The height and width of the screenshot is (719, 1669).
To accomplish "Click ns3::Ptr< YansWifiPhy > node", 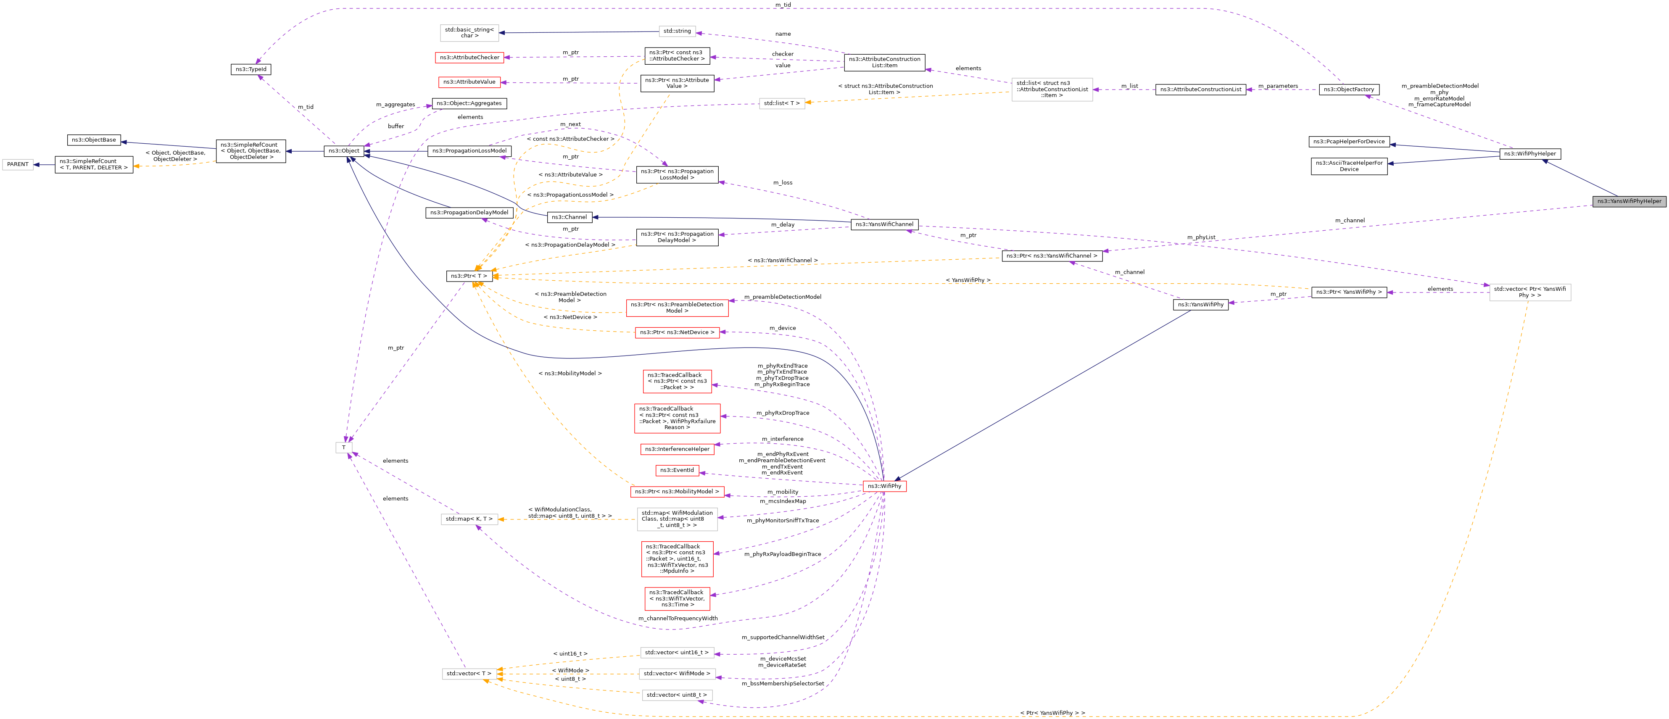I will [1349, 292].
